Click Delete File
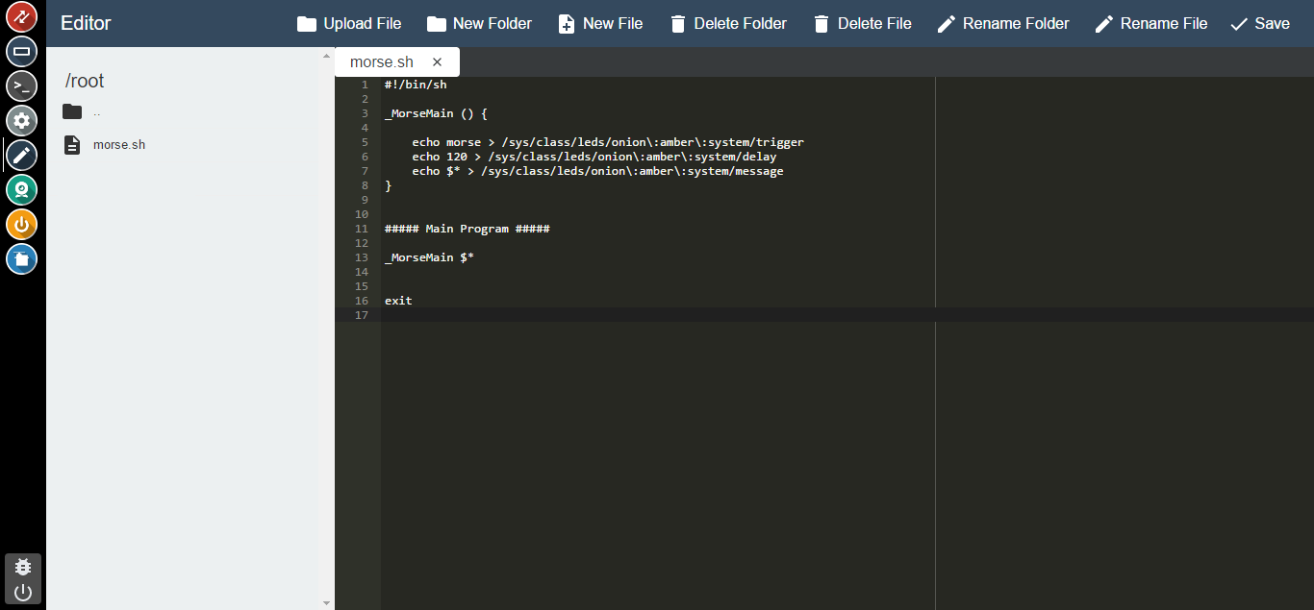This screenshot has height=610, width=1314. pyautogui.click(x=862, y=23)
